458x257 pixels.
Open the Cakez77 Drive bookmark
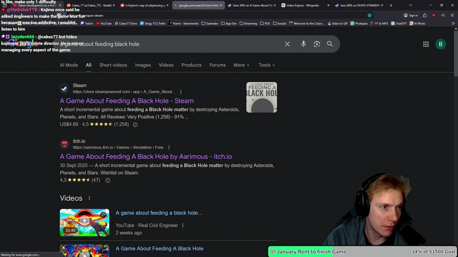[126, 24]
